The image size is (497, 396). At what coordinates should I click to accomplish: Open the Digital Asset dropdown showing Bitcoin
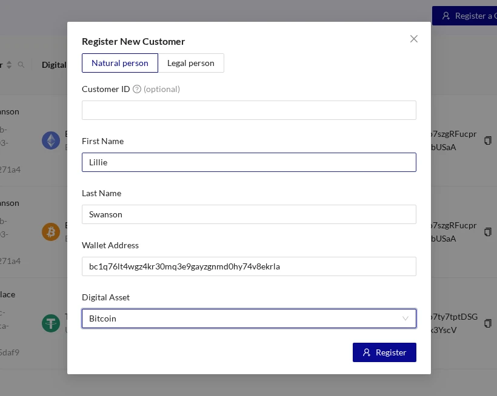pos(249,318)
